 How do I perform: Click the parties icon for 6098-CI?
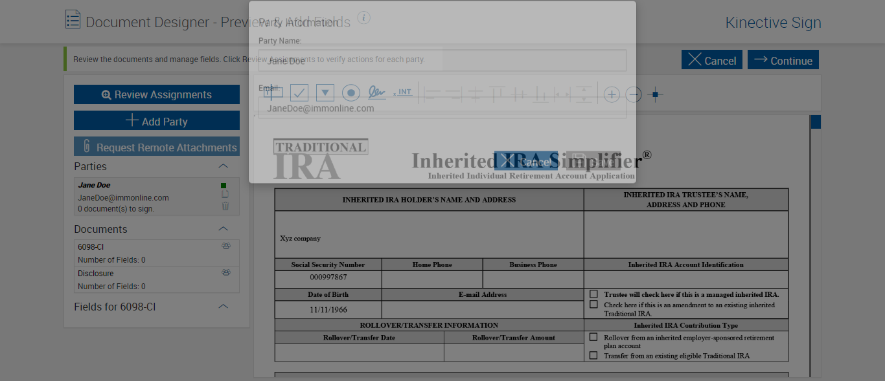pyautogui.click(x=226, y=246)
